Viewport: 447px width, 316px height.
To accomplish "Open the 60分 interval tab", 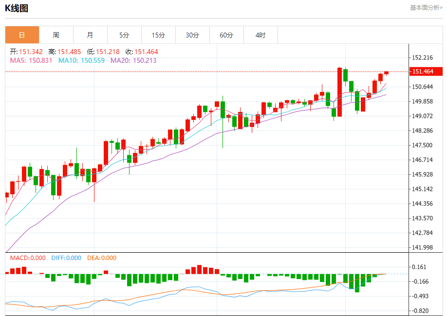I will [x=226, y=35].
